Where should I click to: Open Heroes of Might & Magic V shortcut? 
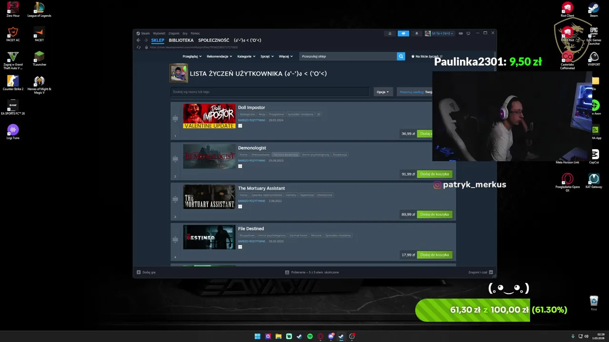(x=39, y=85)
